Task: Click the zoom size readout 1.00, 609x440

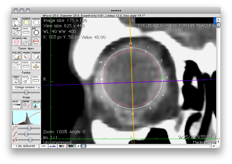Action: (x=25, y=146)
